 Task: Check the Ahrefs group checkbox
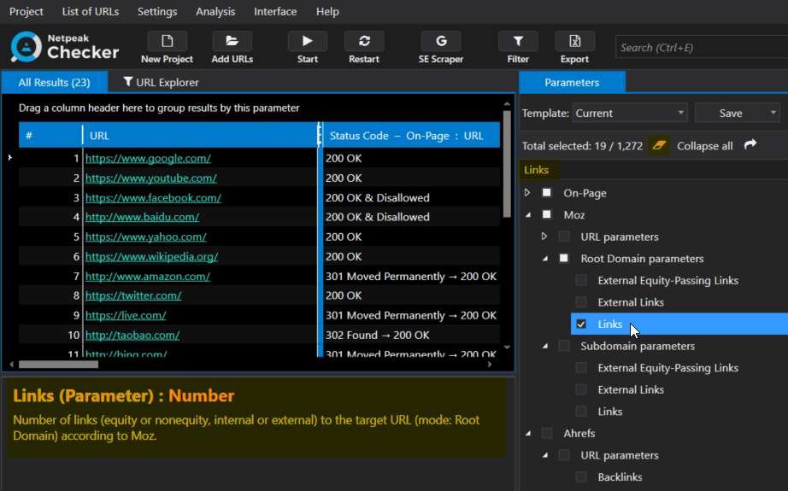pyautogui.click(x=547, y=433)
